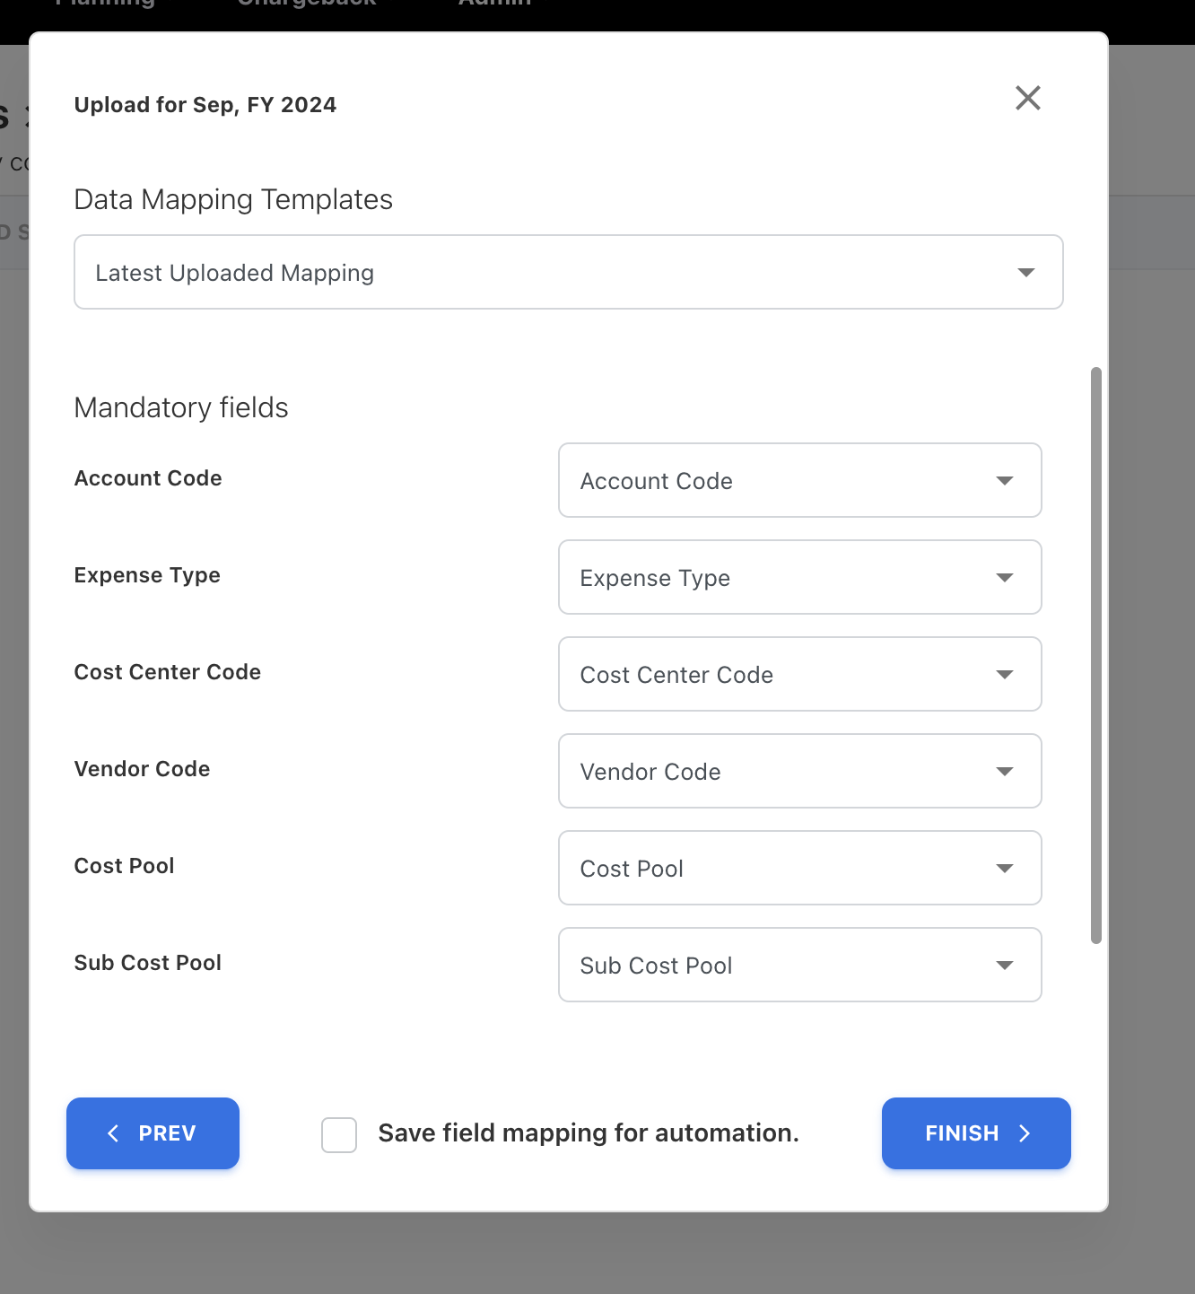This screenshot has height=1294, width=1195.
Task: Close the upload dialog with X icon
Action: click(1027, 98)
